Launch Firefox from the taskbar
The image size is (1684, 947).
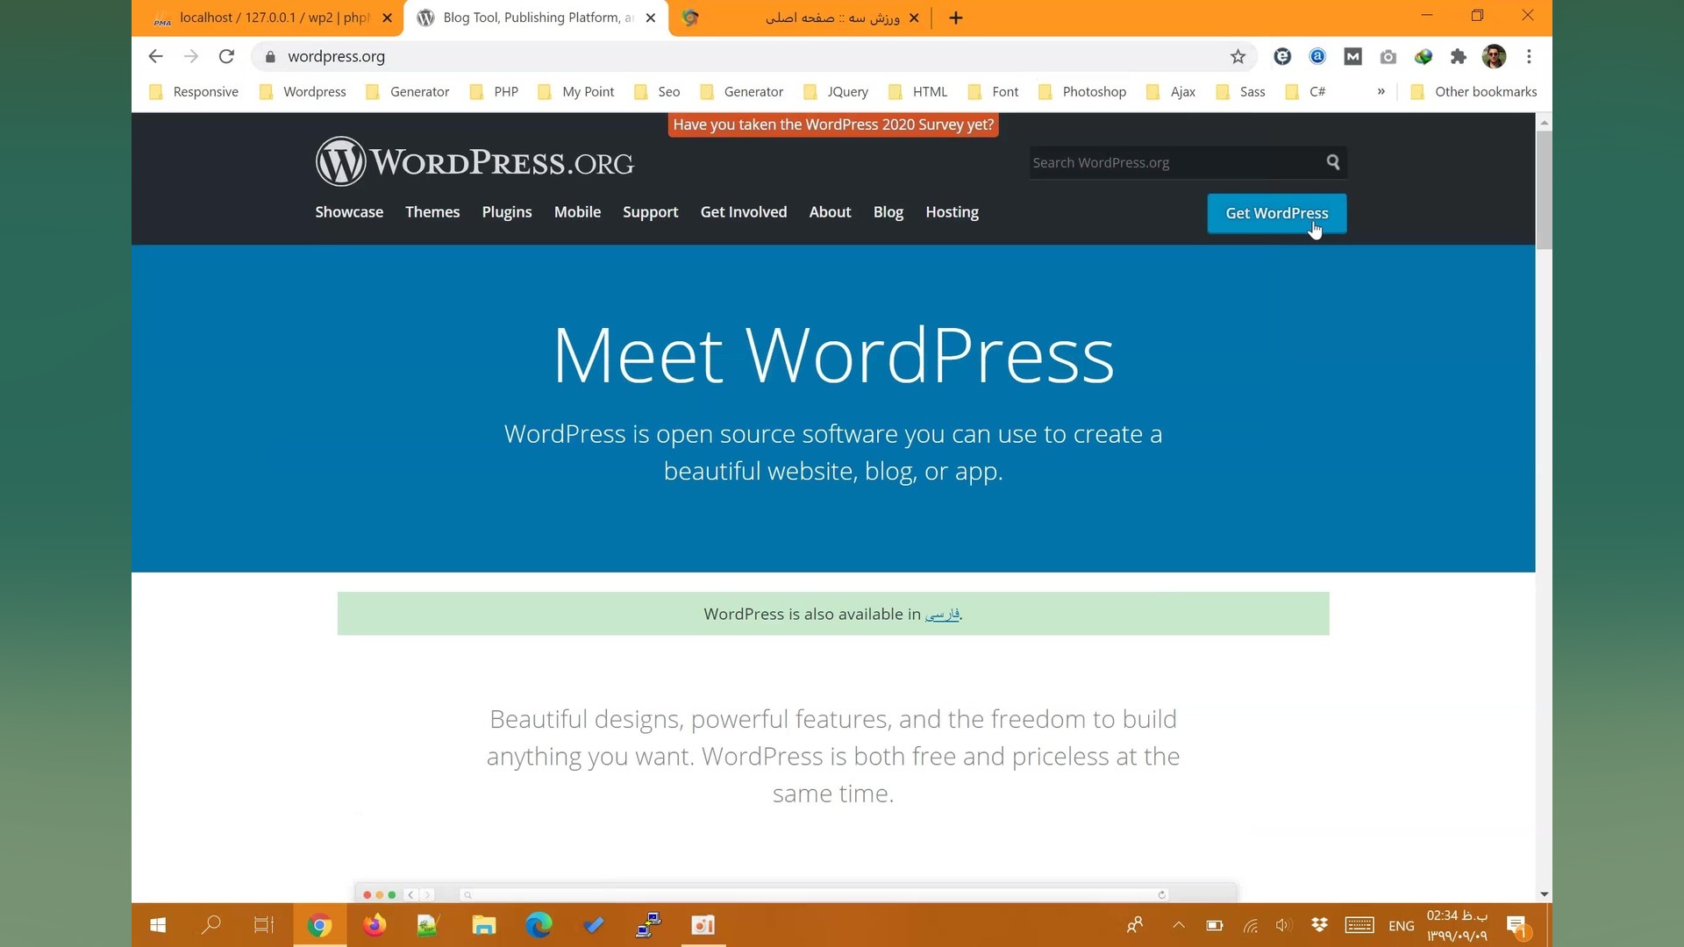(x=375, y=925)
